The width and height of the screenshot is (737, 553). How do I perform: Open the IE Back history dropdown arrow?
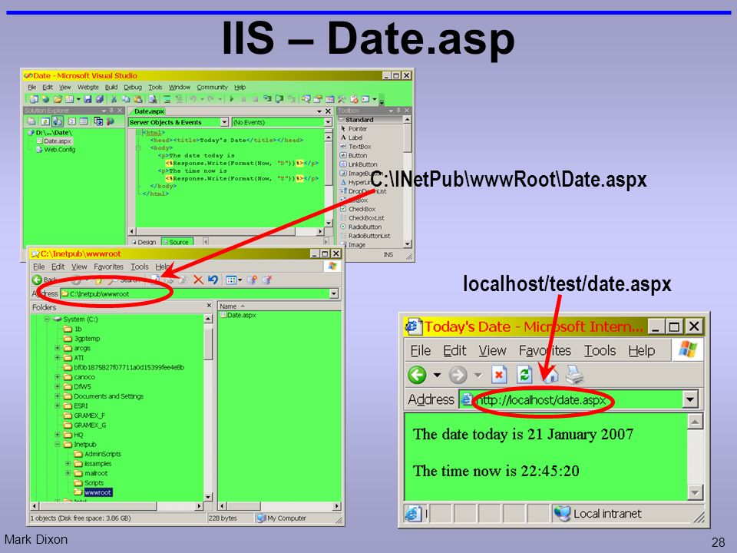437,375
